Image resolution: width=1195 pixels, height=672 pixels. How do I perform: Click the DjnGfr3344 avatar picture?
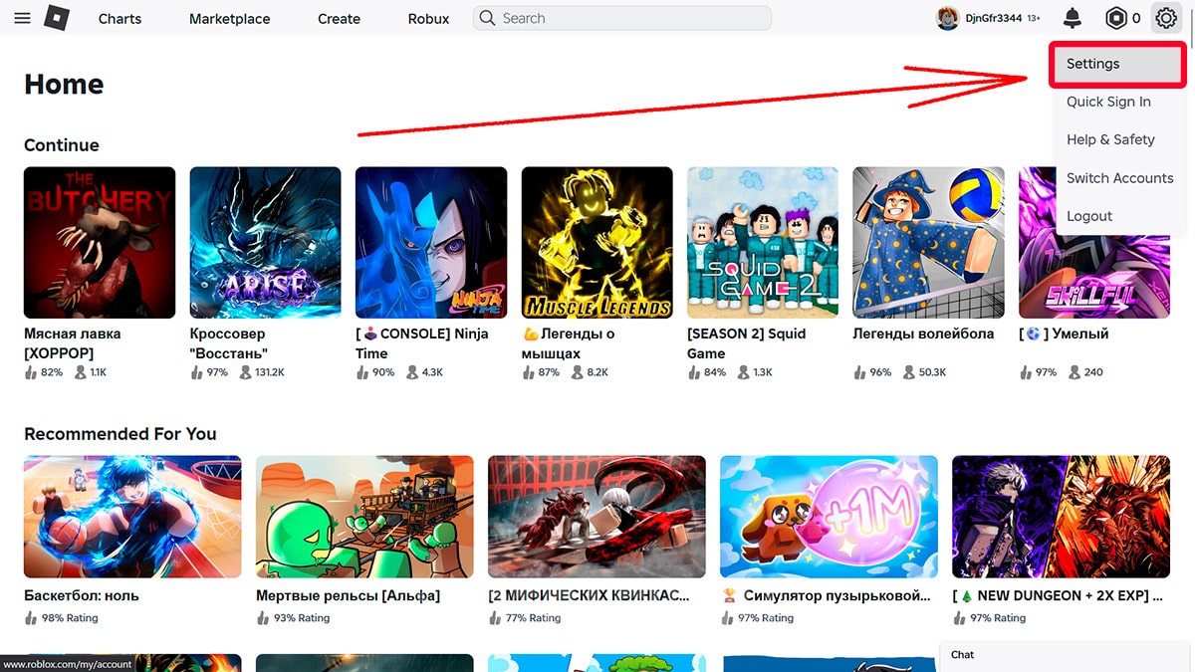click(947, 18)
